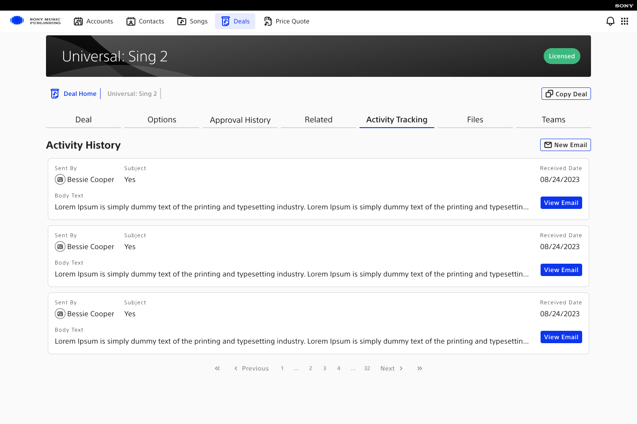Jump to the first page with double-left arrows
The width and height of the screenshot is (637, 424).
coord(217,368)
